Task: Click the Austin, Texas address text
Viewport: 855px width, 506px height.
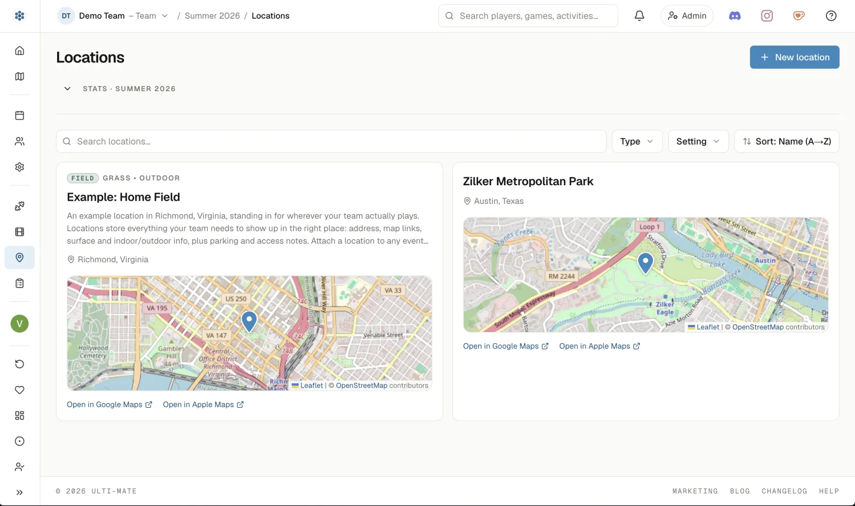Action: click(499, 201)
